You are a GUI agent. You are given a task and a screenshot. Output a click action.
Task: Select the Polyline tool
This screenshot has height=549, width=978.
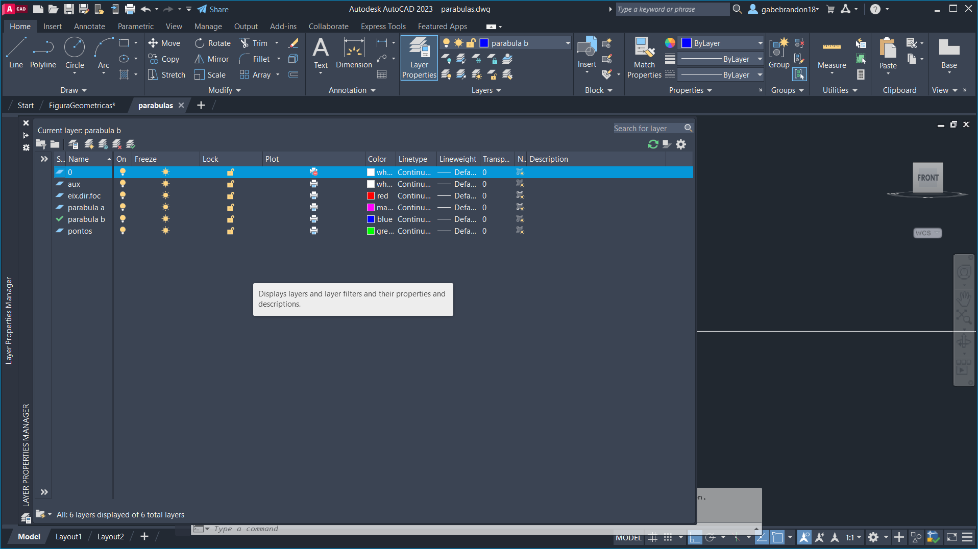(43, 53)
